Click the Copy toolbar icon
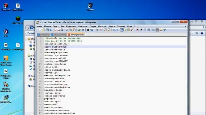The width and height of the screenshot is (206, 115). (x=71, y=30)
